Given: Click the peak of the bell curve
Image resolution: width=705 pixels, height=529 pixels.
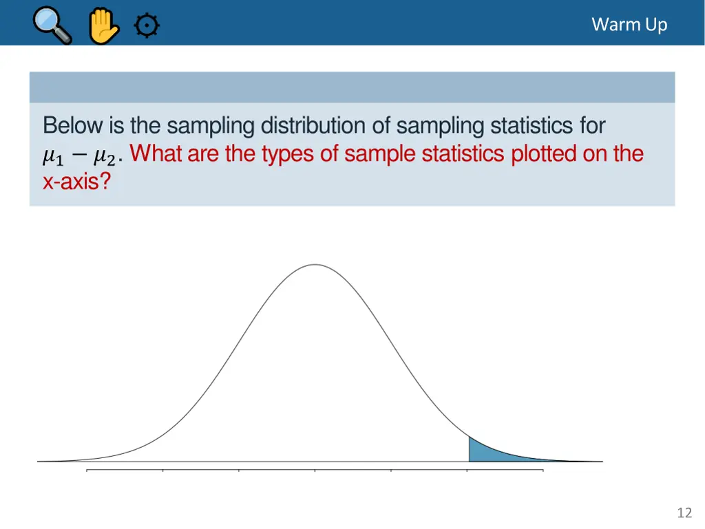Looking at the screenshot, I should (315, 265).
